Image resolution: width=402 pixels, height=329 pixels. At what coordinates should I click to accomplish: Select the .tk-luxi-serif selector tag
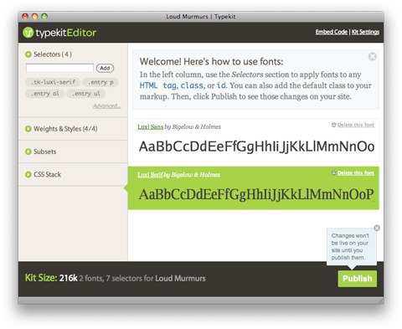(x=53, y=82)
